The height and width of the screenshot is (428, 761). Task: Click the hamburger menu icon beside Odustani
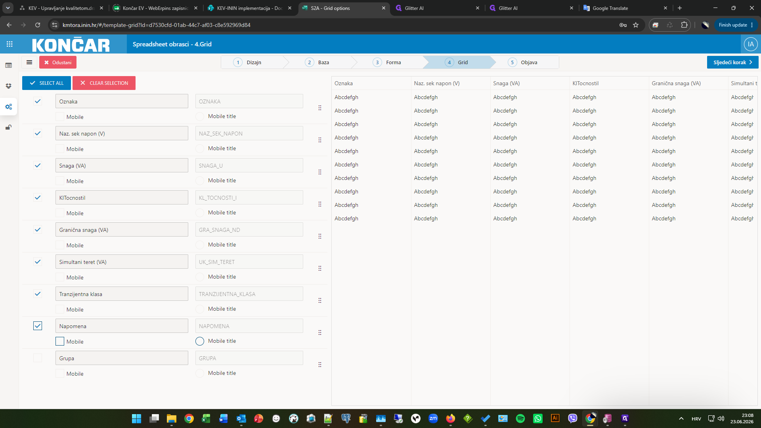pos(29,62)
